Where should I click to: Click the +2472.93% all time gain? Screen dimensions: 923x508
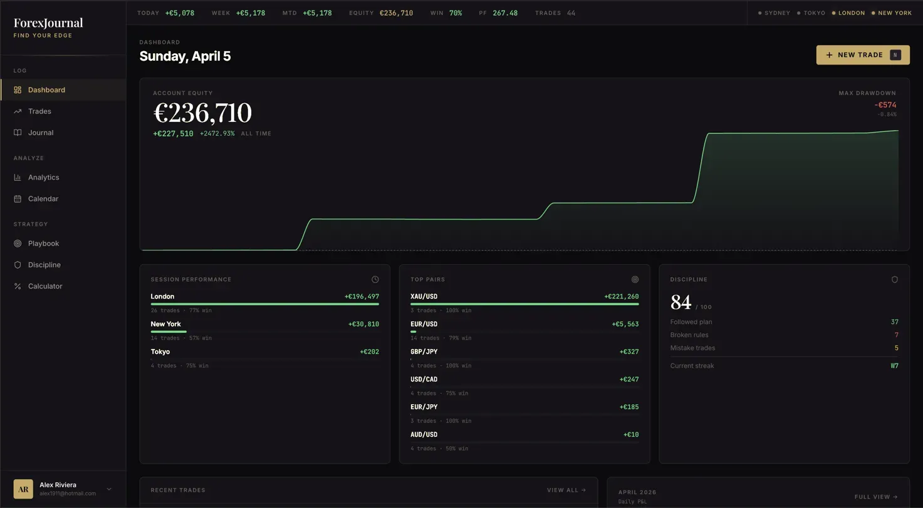217,134
